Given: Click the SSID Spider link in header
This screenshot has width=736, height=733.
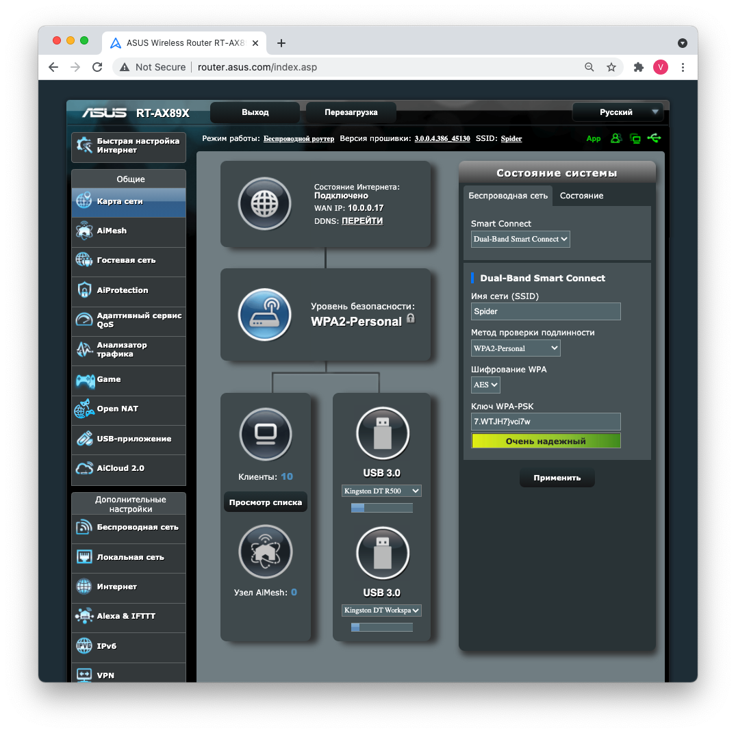Looking at the screenshot, I should coord(511,138).
